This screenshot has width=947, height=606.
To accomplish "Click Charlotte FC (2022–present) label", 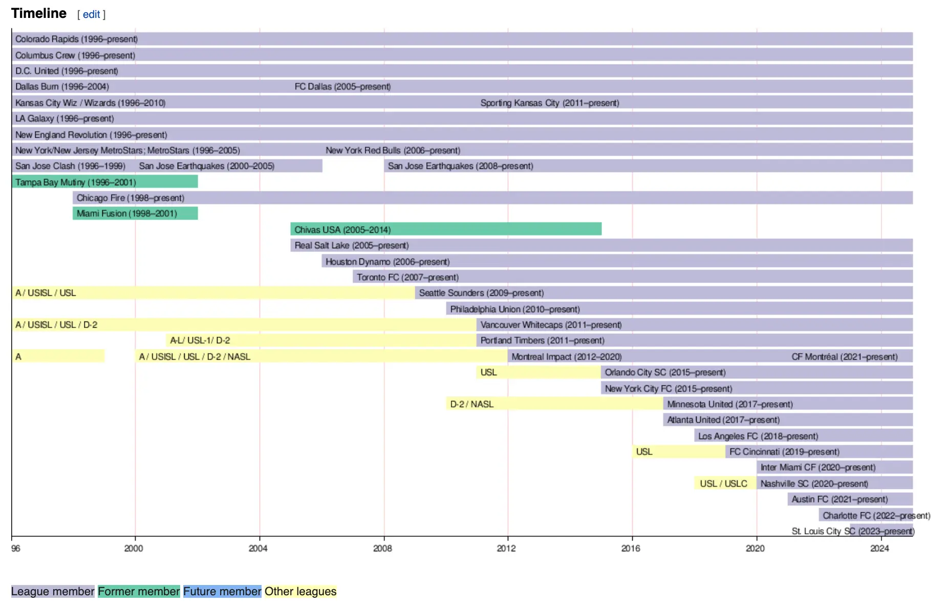I will click(876, 515).
